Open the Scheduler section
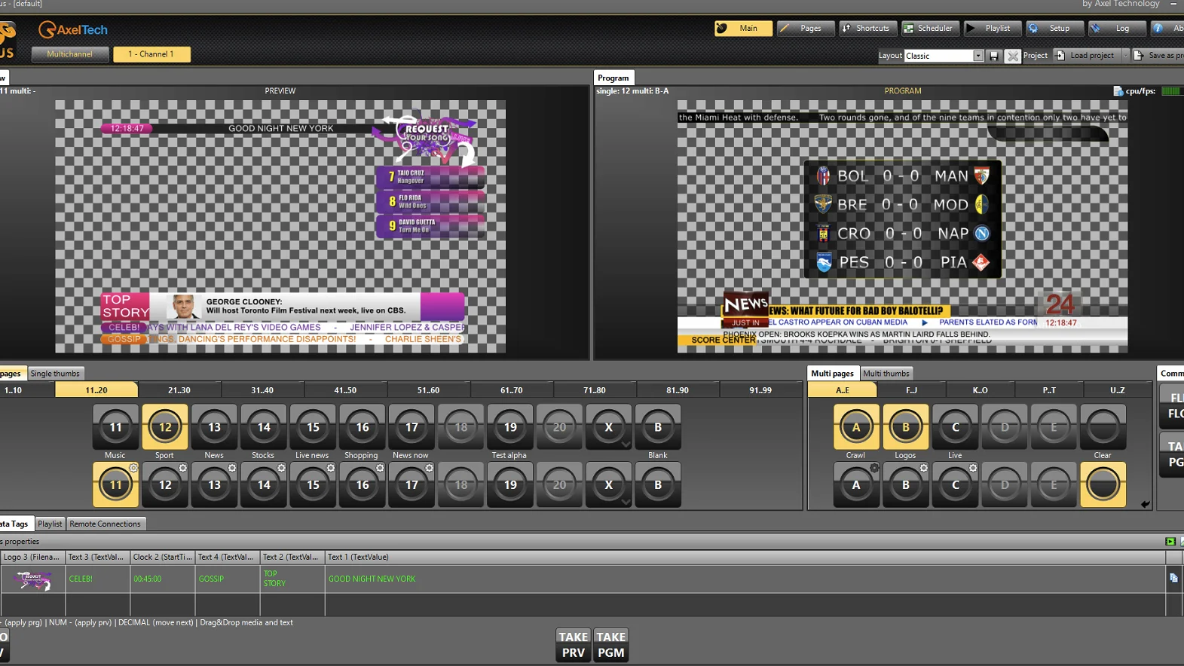The height and width of the screenshot is (666, 1184). 930,29
